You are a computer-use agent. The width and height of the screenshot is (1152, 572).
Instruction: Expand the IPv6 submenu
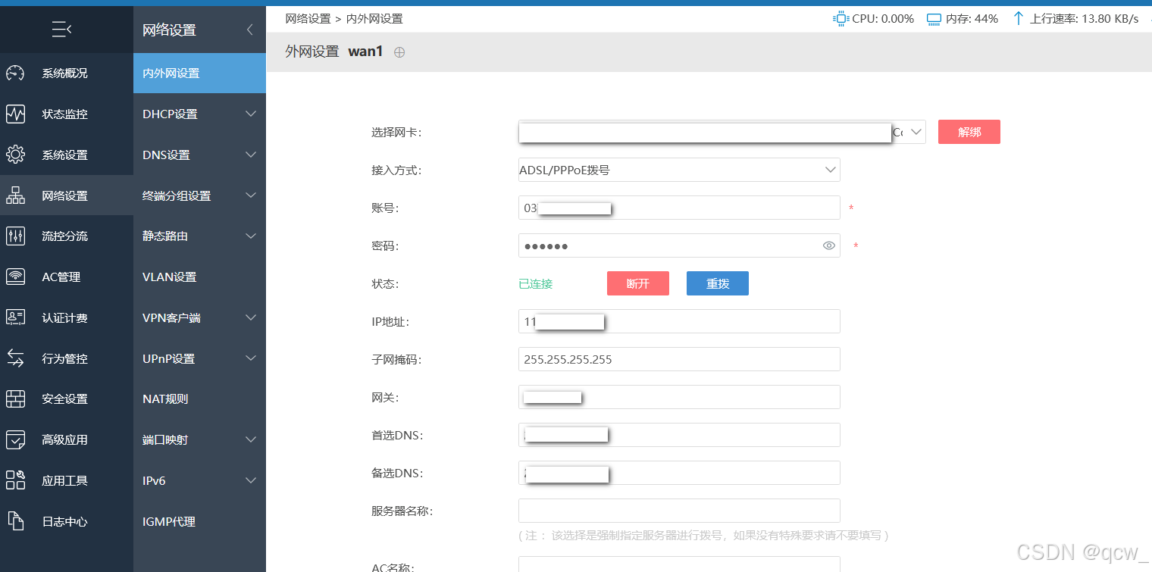pos(251,480)
